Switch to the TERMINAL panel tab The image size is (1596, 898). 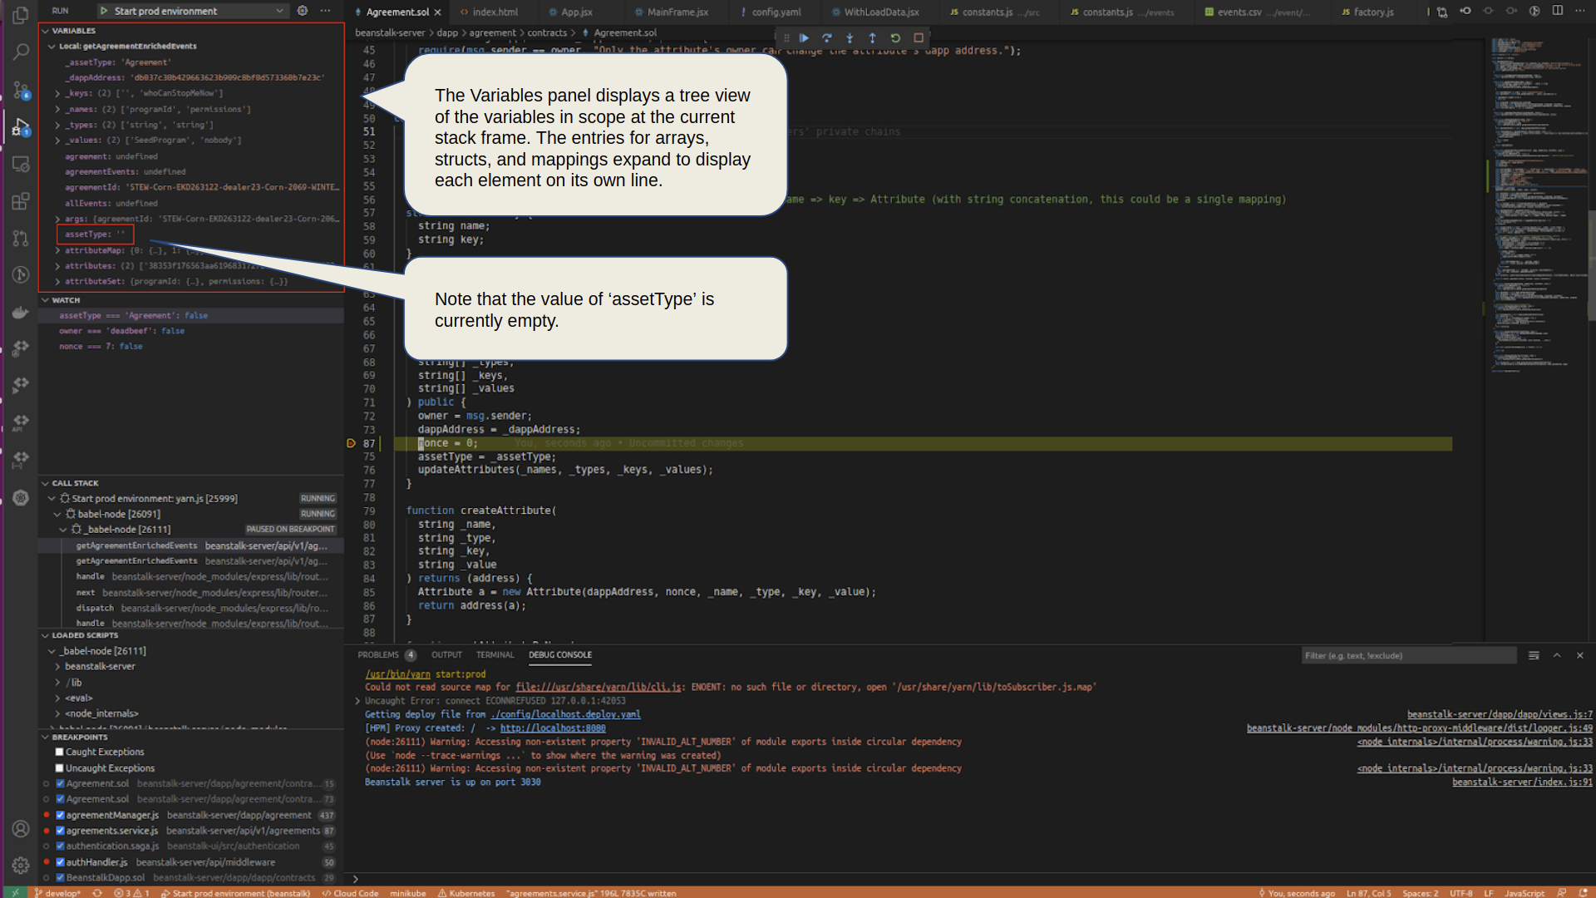point(495,655)
